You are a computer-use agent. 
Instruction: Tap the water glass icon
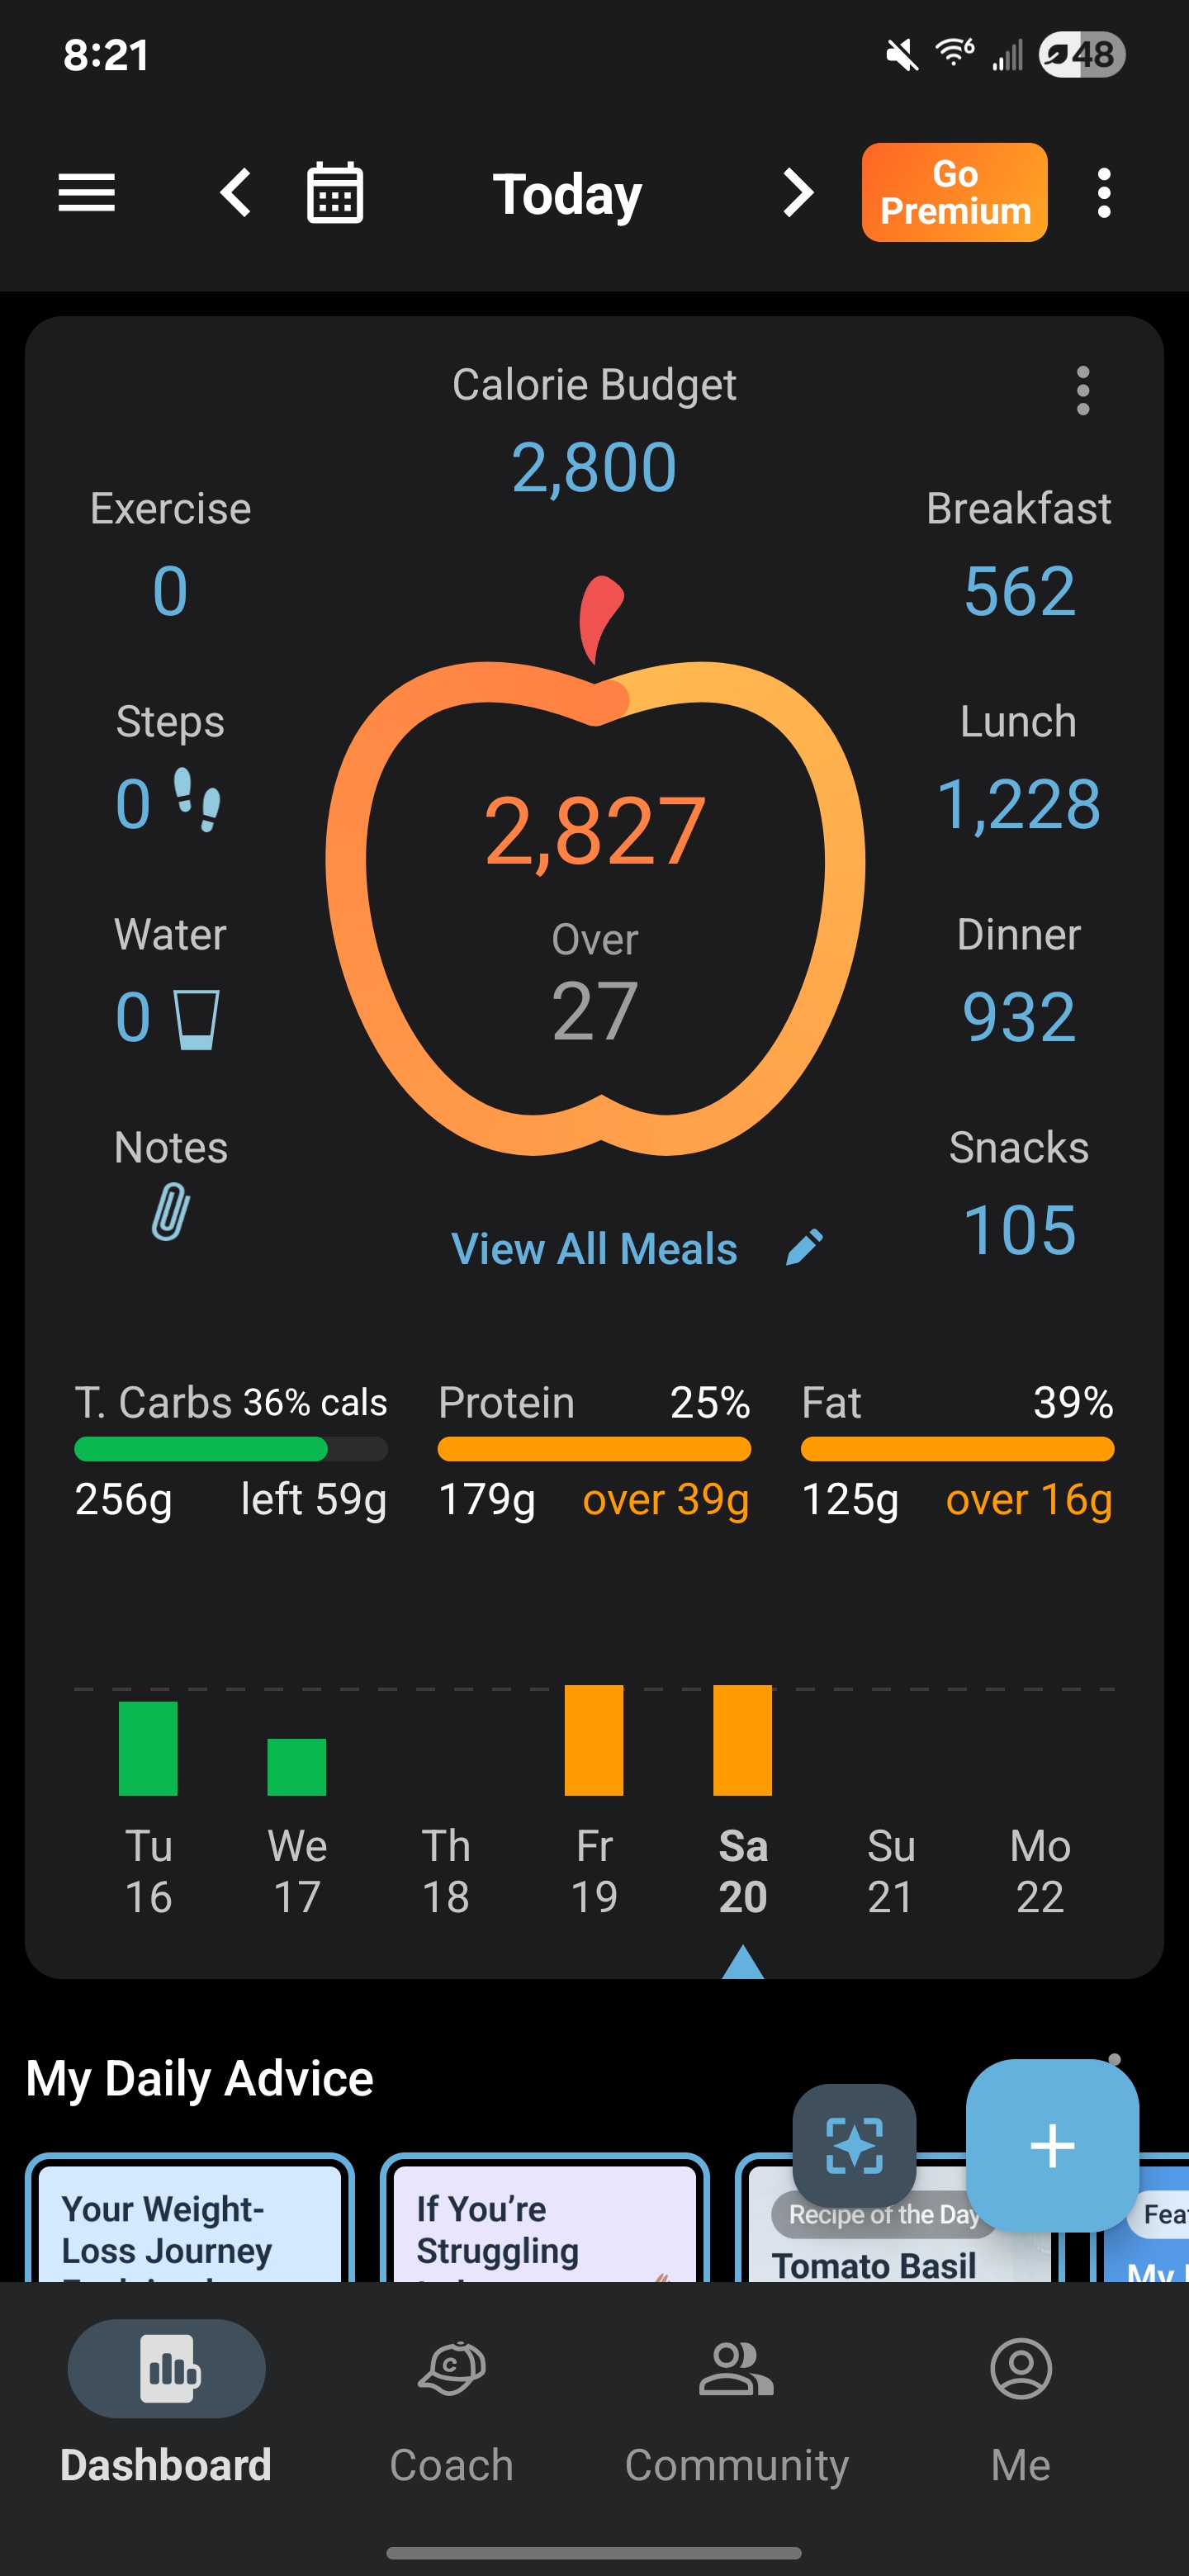pos(196,1019)
